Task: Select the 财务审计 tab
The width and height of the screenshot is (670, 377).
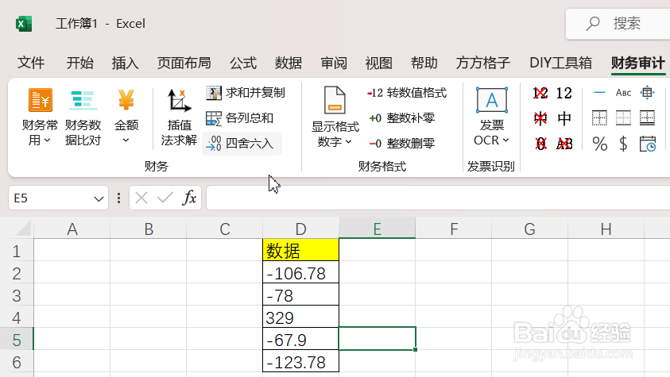Action: pyautogui.click(x=638, y=63)
